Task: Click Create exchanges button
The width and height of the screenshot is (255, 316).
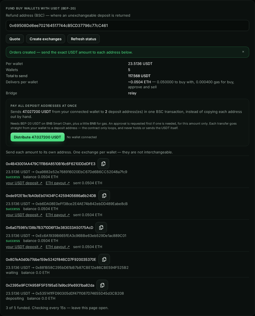Action: point(45,39)
